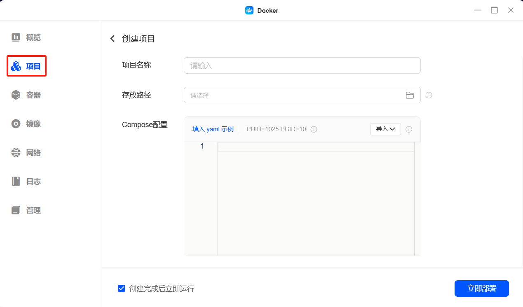523x307 pixels.
Task: Open the 容器 containers section icon
Action: 16,95
